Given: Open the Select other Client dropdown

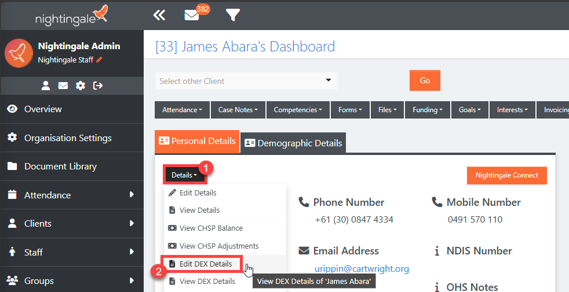Looking at the screenshot, I should click(246, 81).
